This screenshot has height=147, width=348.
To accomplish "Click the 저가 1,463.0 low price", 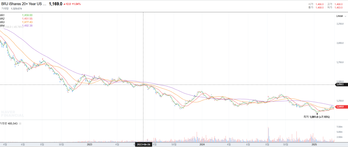I will 335,7.
